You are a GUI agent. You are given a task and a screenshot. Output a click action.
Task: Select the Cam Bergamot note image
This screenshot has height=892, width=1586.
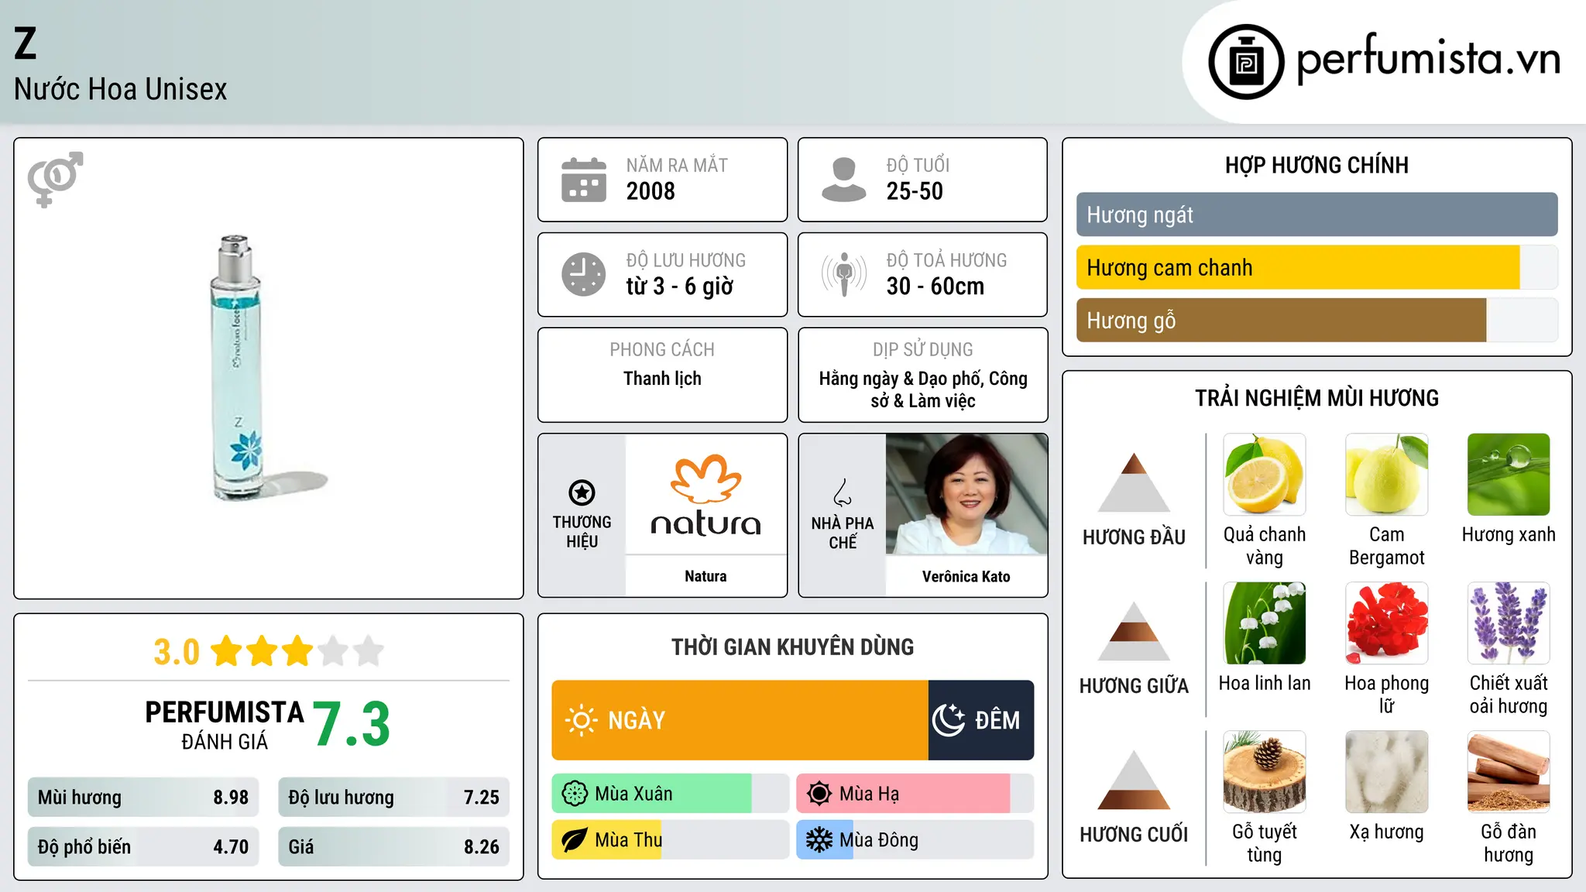(x=1387, y=475)
